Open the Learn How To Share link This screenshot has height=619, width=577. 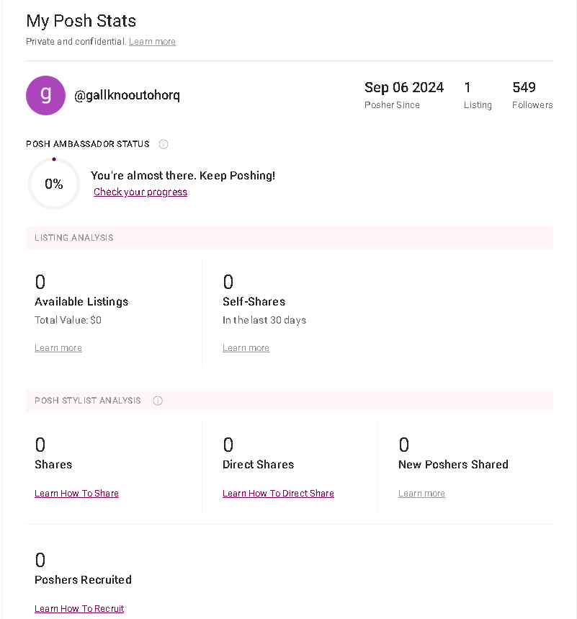click(76, 494)
